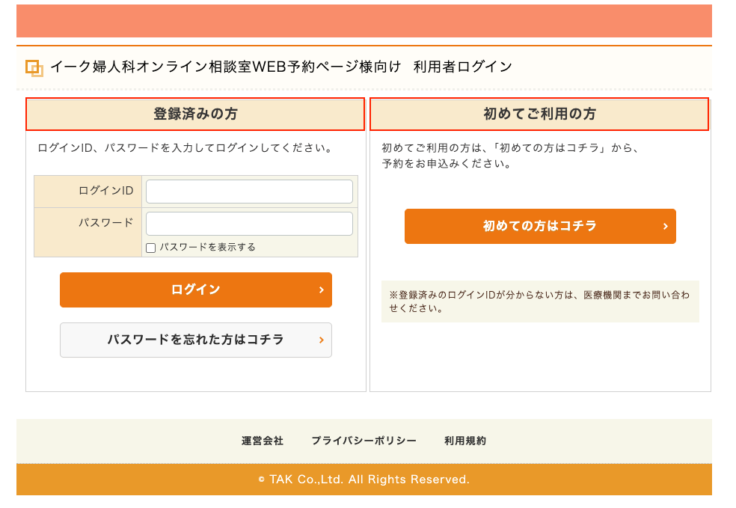Click the パスワードを表示する checkbox label text

[207, 247]
